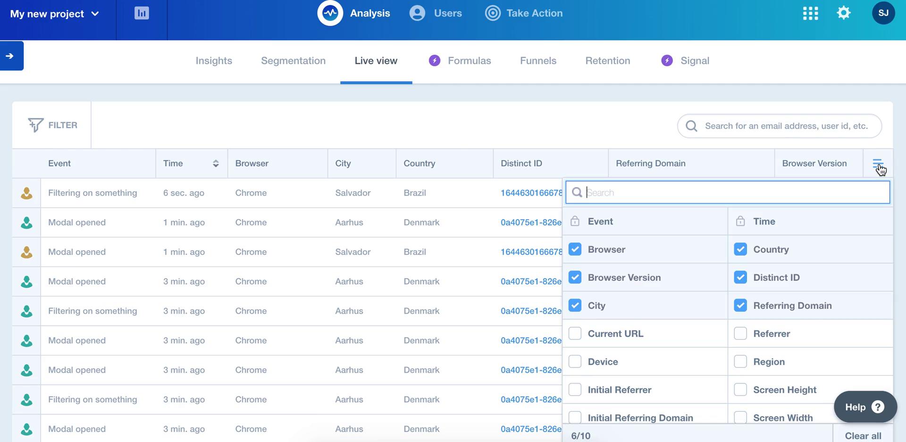This screenshot has height=442, width=906.
Task: Open SJ profile avatar
Action: pos(883,13)
